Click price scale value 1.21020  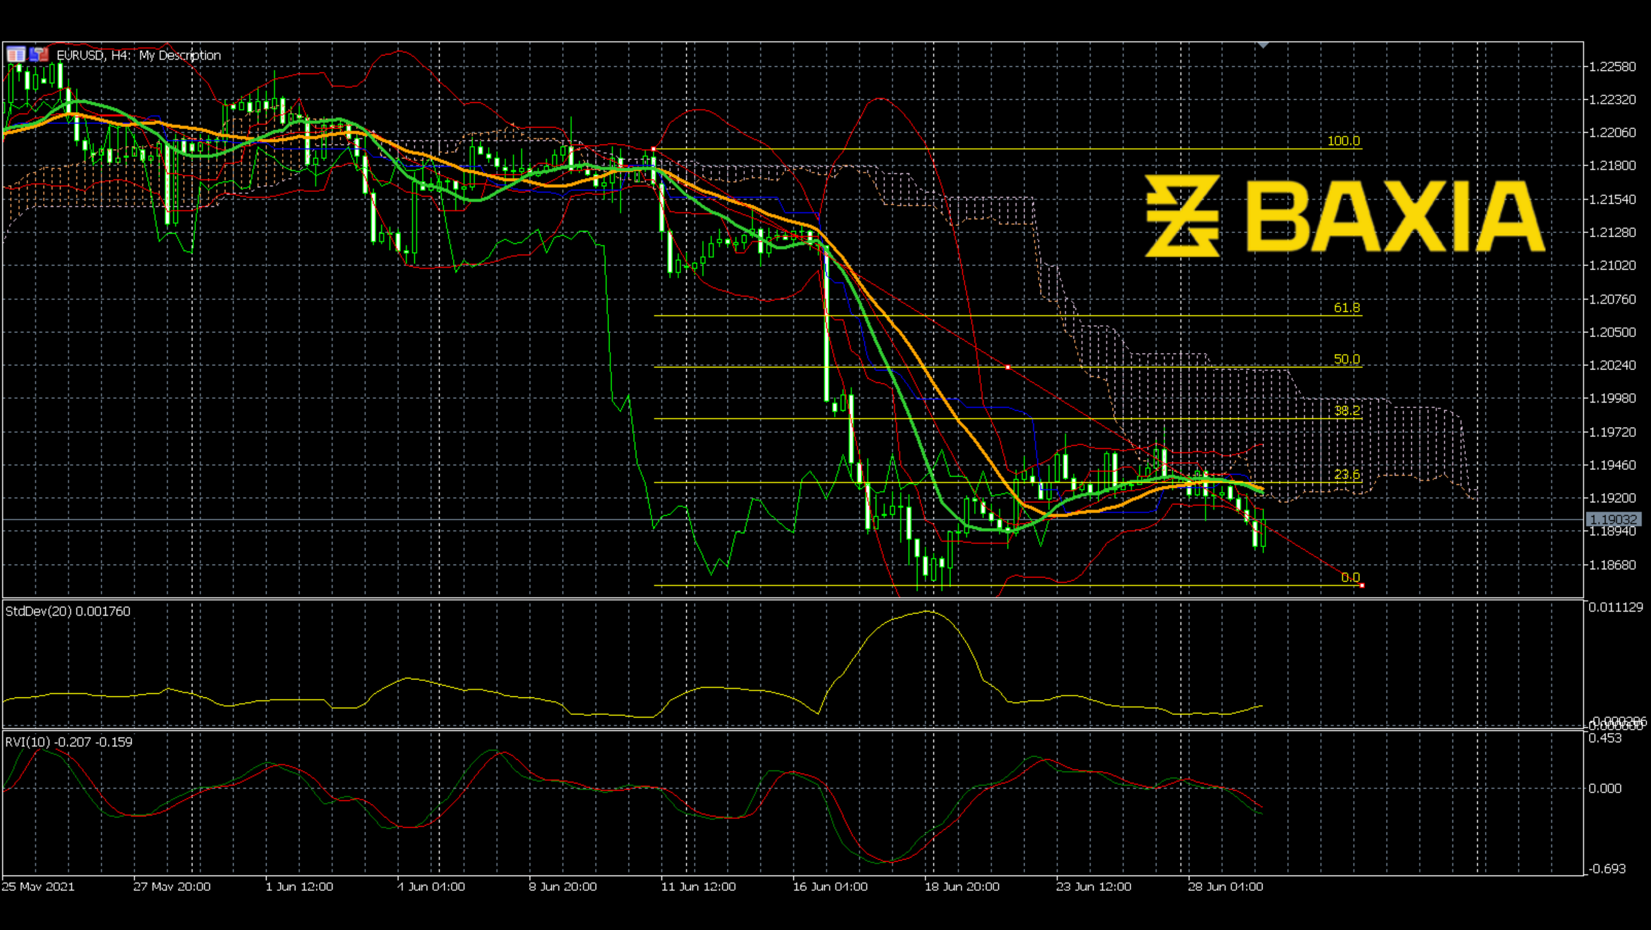coord(1612,265)
